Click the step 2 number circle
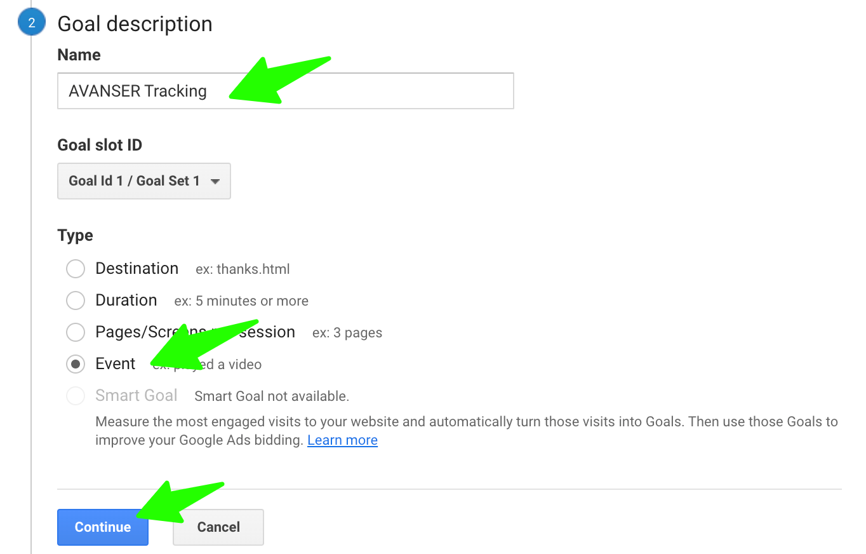Screen dimensions: 866x554 tap(32, 24)
